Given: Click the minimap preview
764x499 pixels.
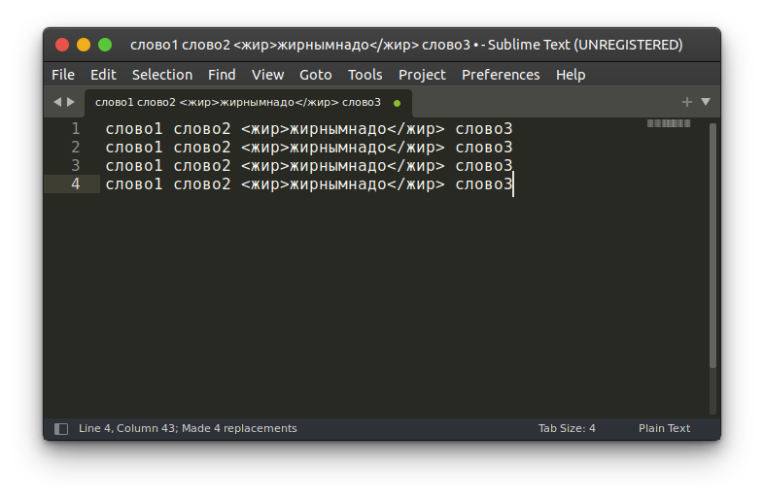Looking at the screenshot, I should tap(668, 123).
